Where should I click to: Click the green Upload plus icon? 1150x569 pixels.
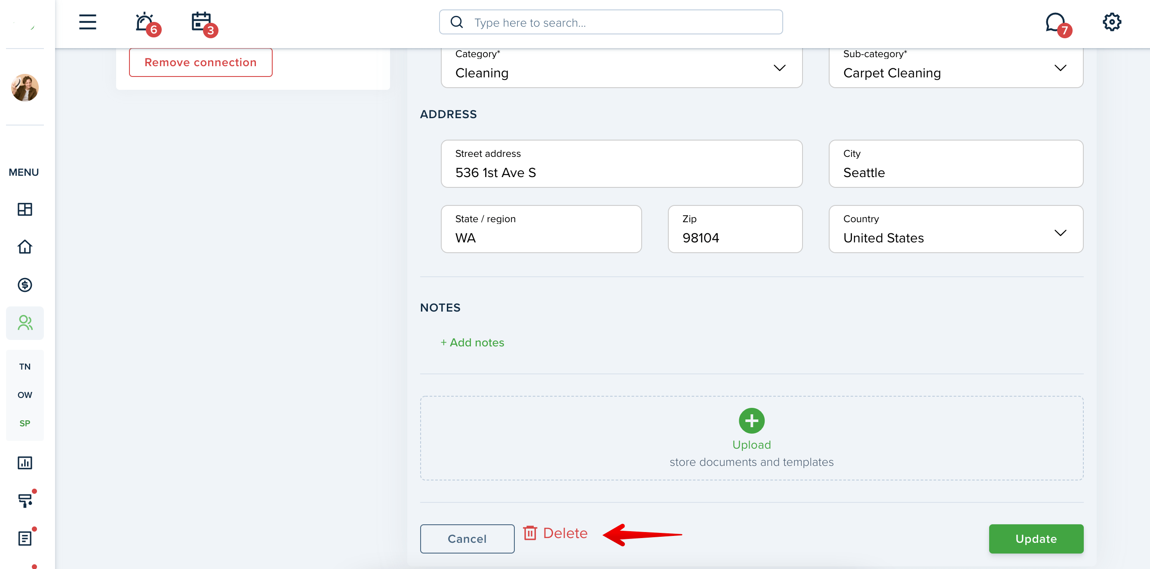point(751,420)
